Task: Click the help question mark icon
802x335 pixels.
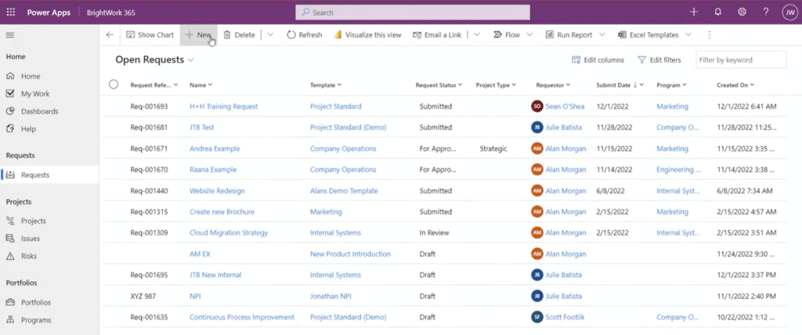Action: click(x=765, y=12)
